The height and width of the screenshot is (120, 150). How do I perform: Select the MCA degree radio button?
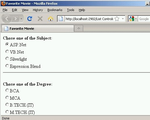coord(7,98)
